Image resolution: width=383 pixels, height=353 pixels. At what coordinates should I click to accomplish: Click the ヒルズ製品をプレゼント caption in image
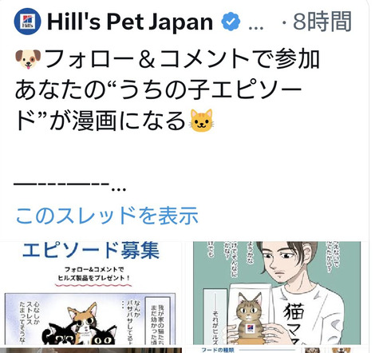94,278
